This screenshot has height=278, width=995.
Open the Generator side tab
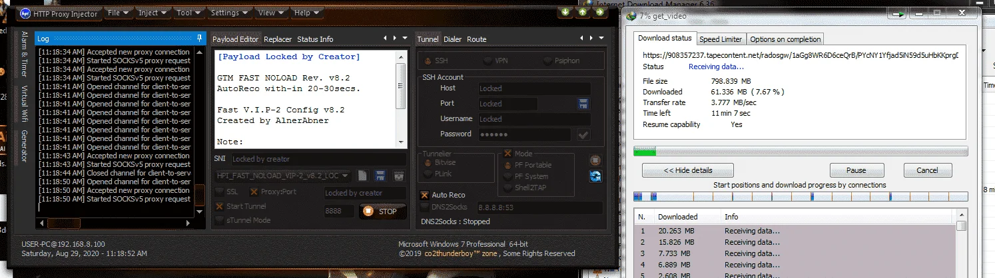(25, 146)
